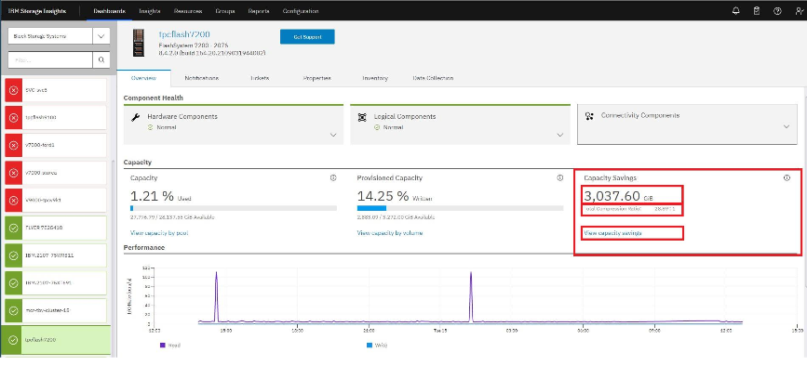Click the Get Support button
Image resolution: width=807 pixels, height=379 pixels.
306,36
